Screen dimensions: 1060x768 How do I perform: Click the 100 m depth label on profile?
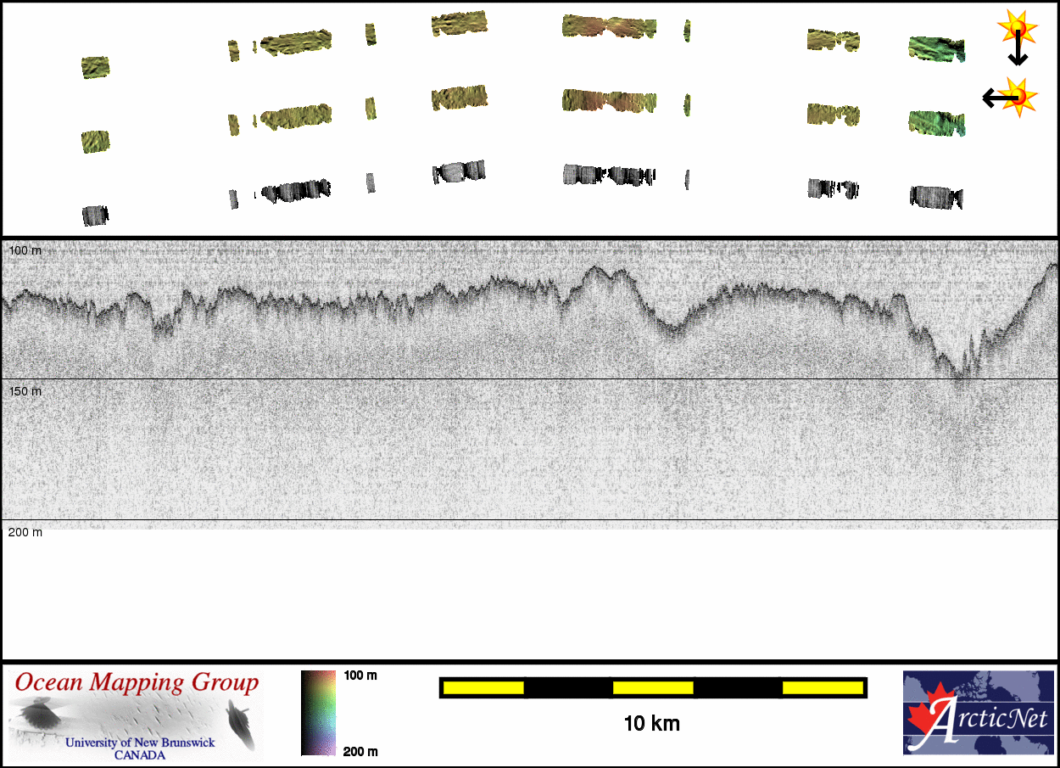tap(25, 251)
